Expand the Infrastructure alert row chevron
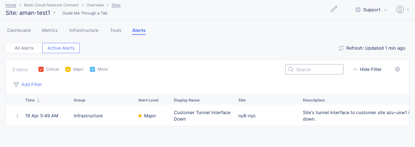This screenshot has height=147, width=415. (x=17, y=116)
